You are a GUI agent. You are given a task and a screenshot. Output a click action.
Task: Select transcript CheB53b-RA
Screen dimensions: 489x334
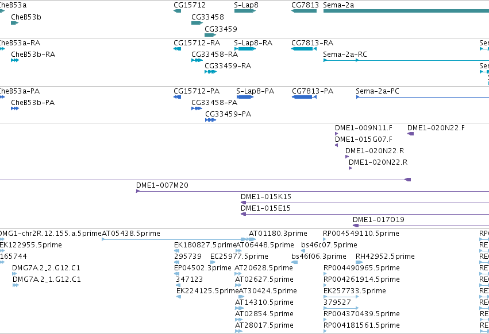[33, 55]
